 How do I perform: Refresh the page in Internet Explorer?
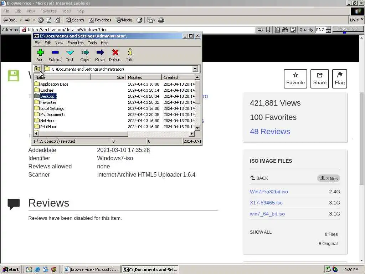tap(49, 20)
